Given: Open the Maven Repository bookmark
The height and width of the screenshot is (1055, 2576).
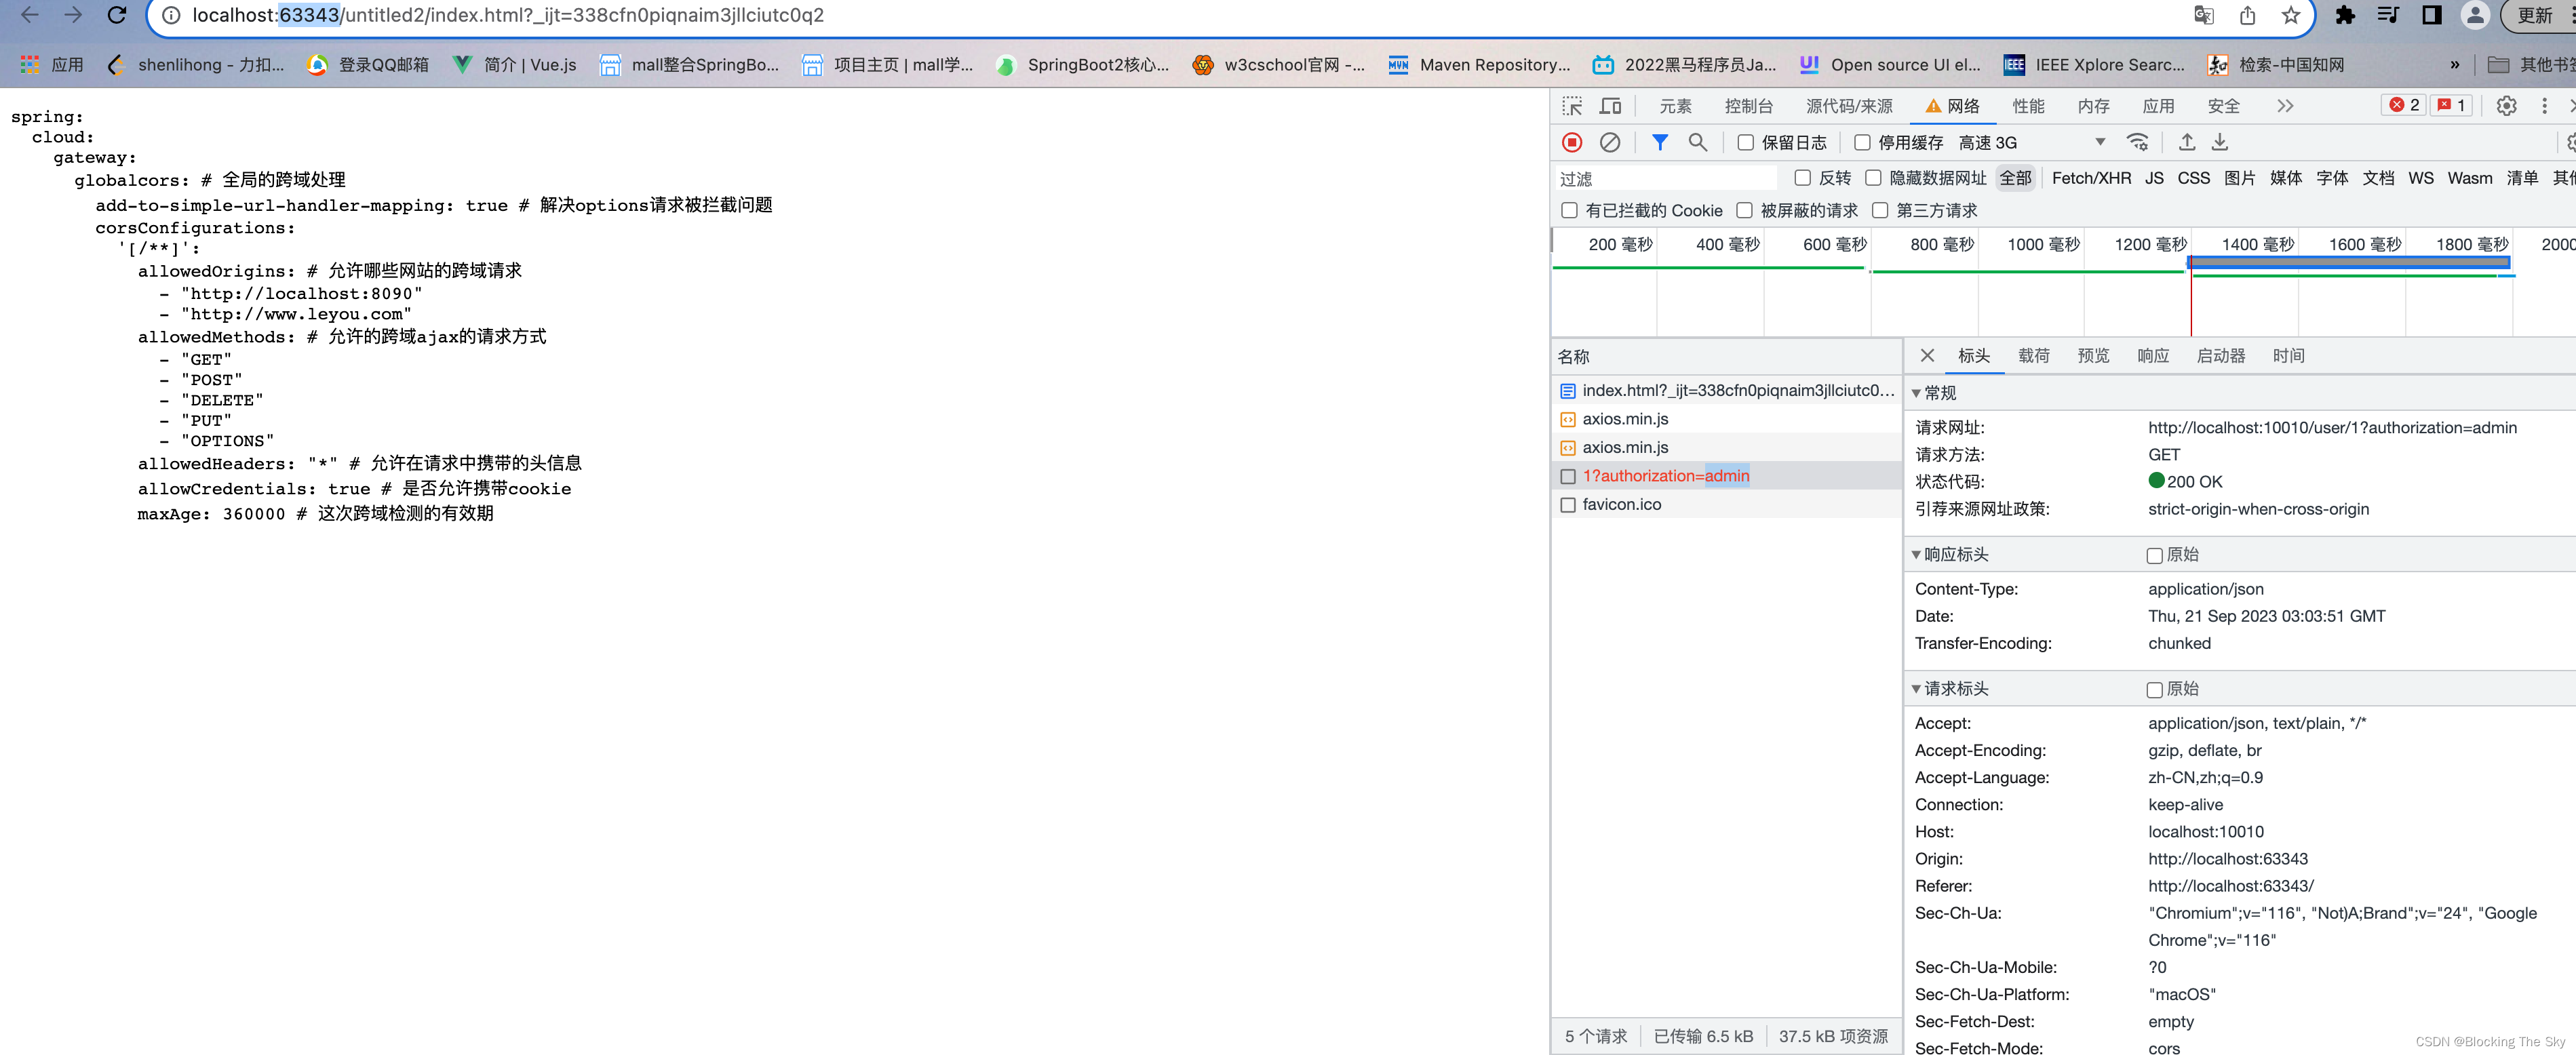Looking at the screenshot, I should (x=1479, y=65).
